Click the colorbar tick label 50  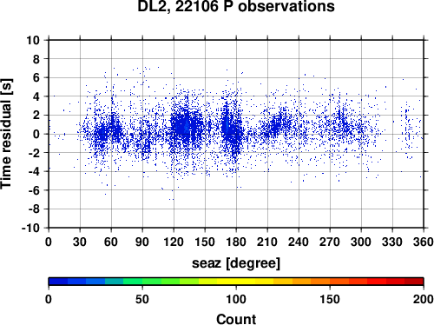coord(142,299)
